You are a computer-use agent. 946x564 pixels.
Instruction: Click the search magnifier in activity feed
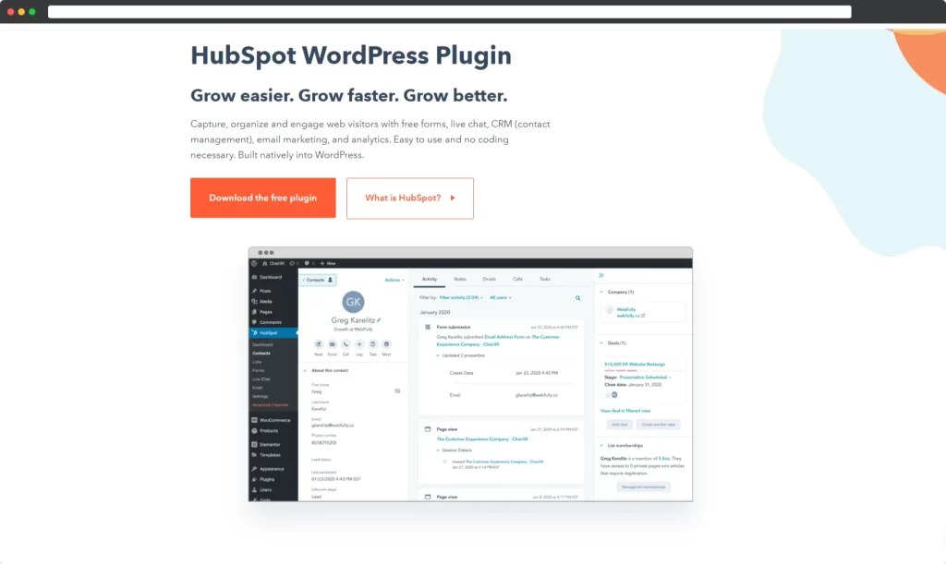pos(578,297)
